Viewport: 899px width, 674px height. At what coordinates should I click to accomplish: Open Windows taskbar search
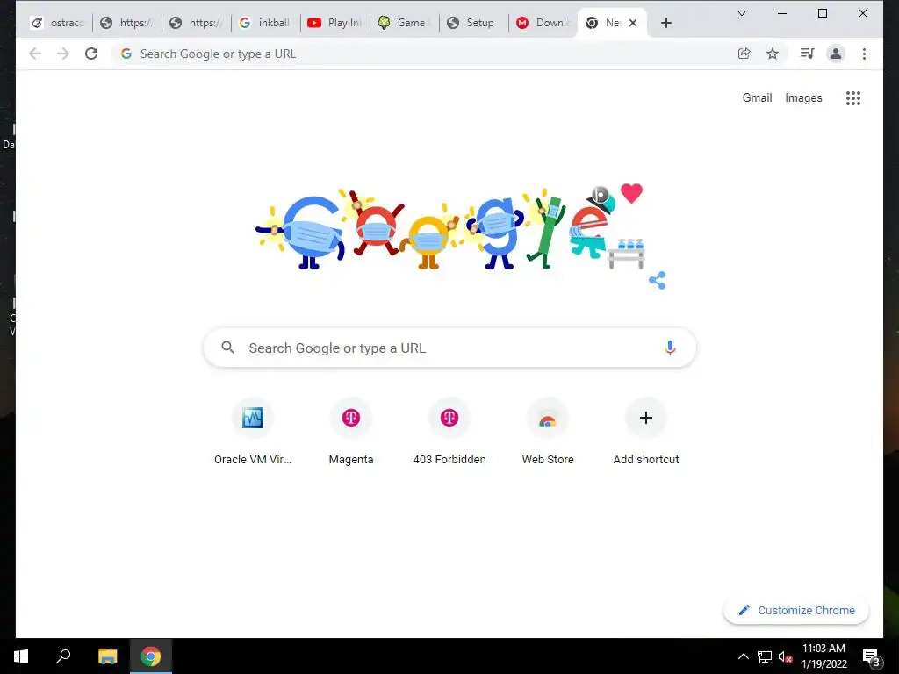tap(63, 656)
